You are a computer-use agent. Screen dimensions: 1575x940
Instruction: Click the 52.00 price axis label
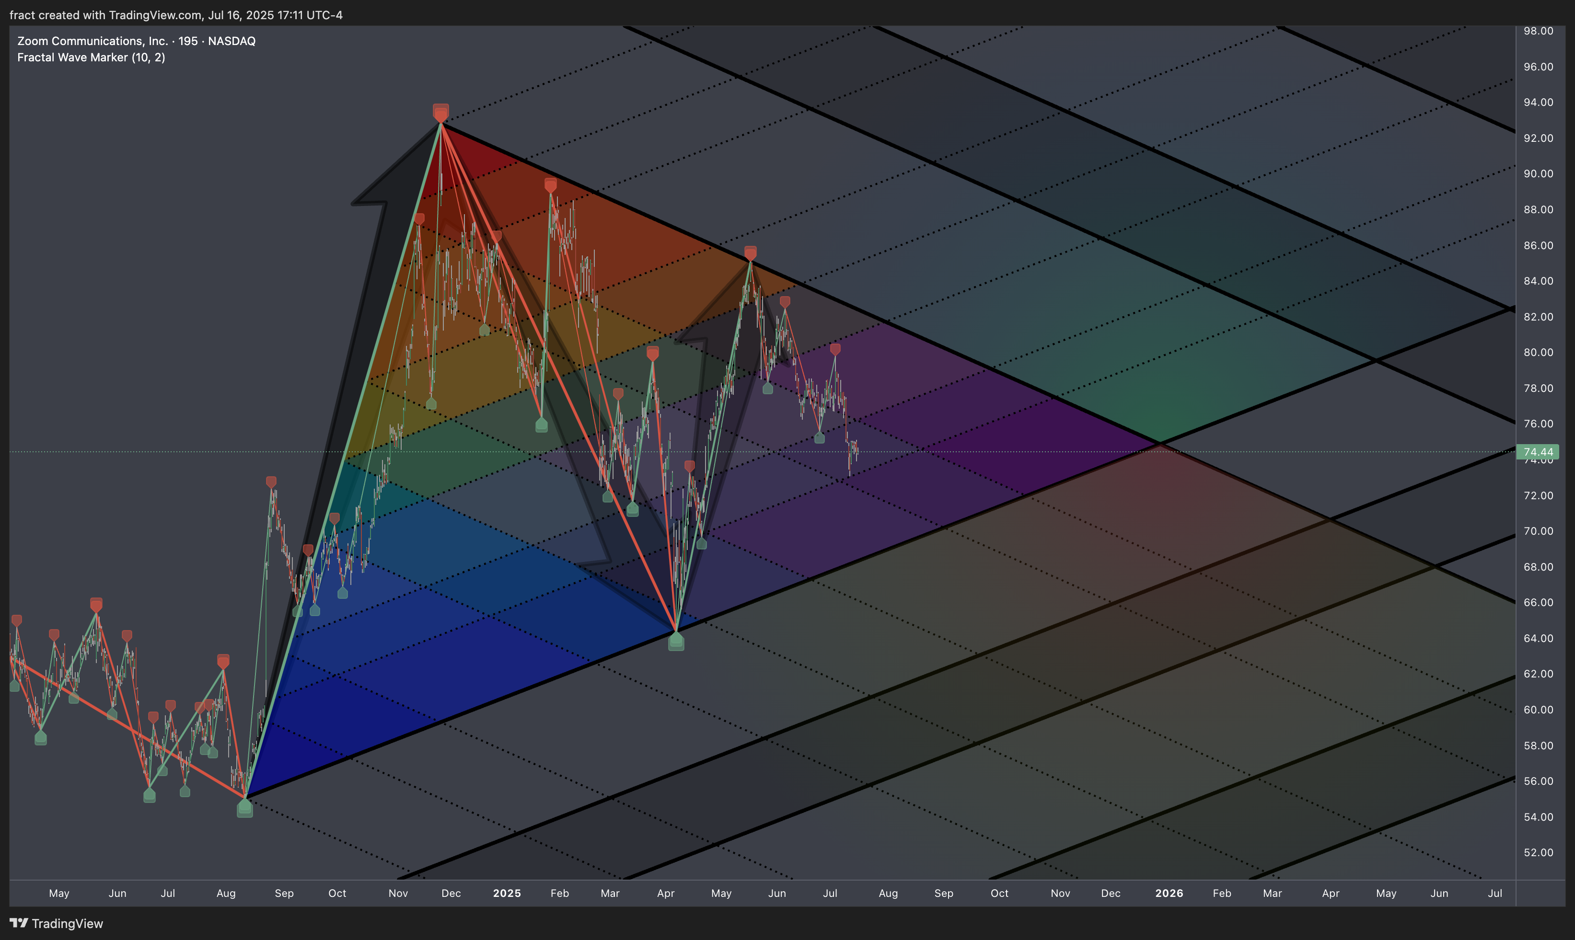1538,853
